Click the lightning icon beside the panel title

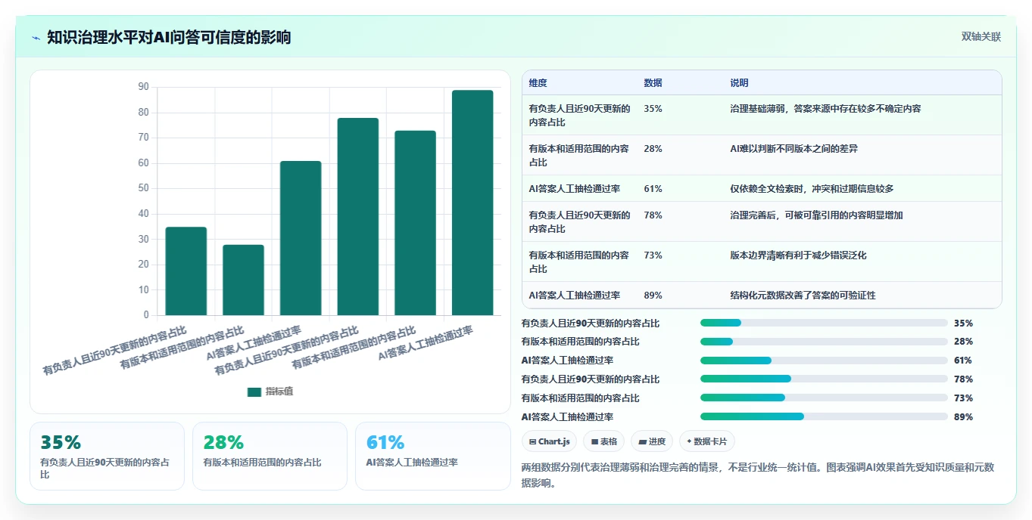click(36, 38)
